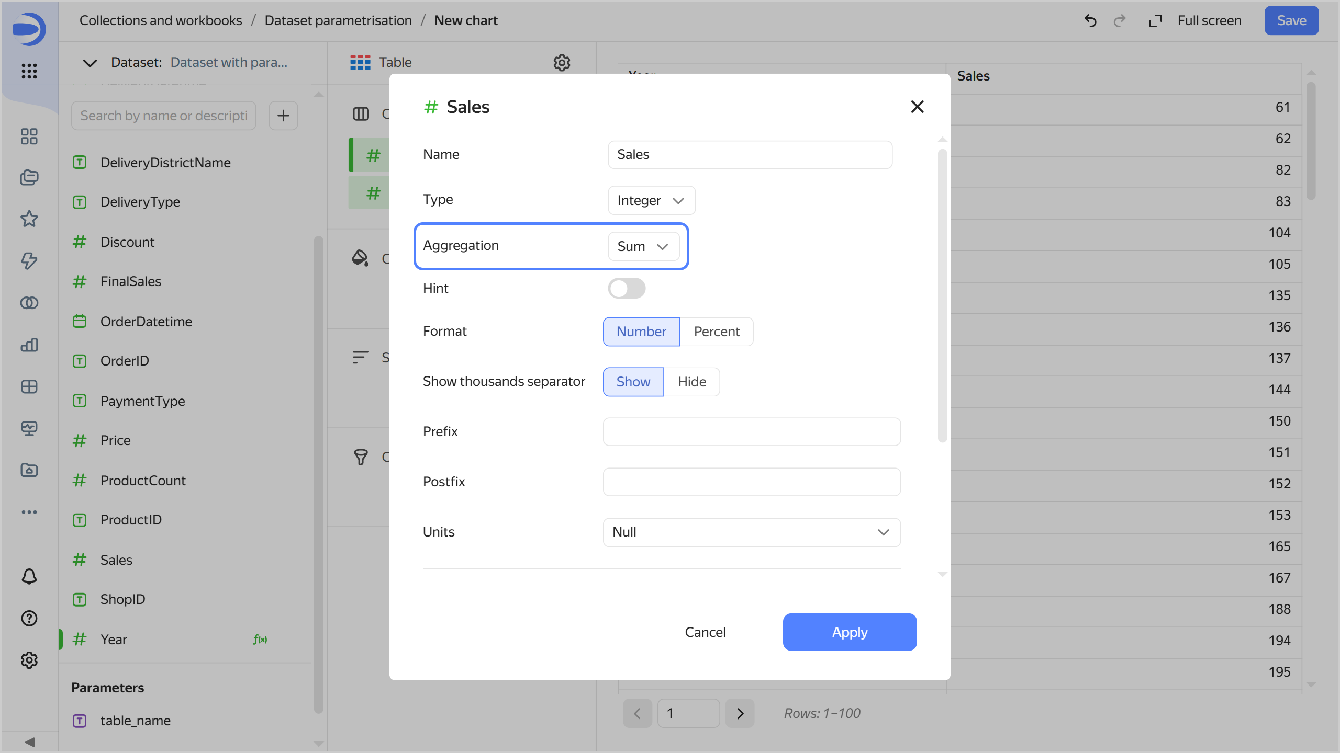Image resolution: width=1340 pixels, height=753 pixels.
Task: Click the help question mark icon
Action: click(x=29, y=618)
